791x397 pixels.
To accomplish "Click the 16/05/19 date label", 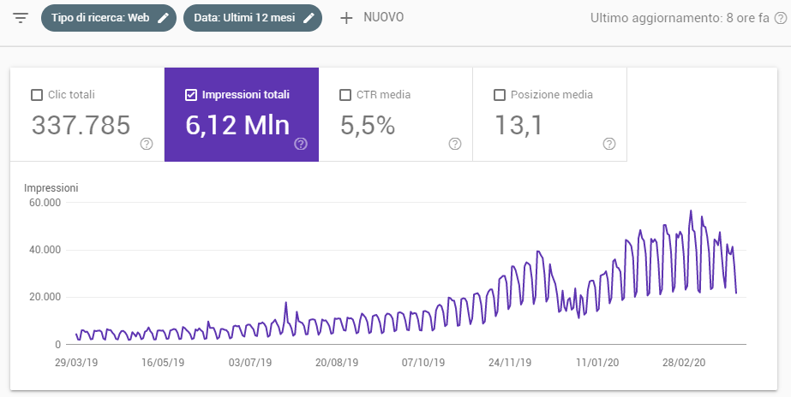I will pyautogui.click(x=163, y=363).
